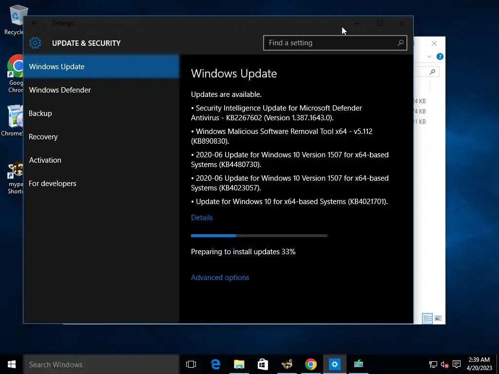Switch Explorer to large icons view
499x374 pixels.
pos(438,318)
